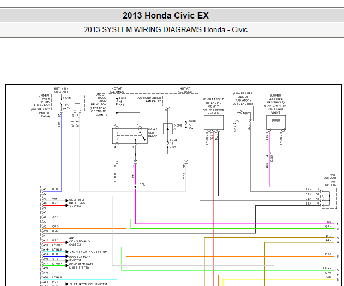
Task: Click the diode symbol in DIODE A box
Action: (167, 129)
